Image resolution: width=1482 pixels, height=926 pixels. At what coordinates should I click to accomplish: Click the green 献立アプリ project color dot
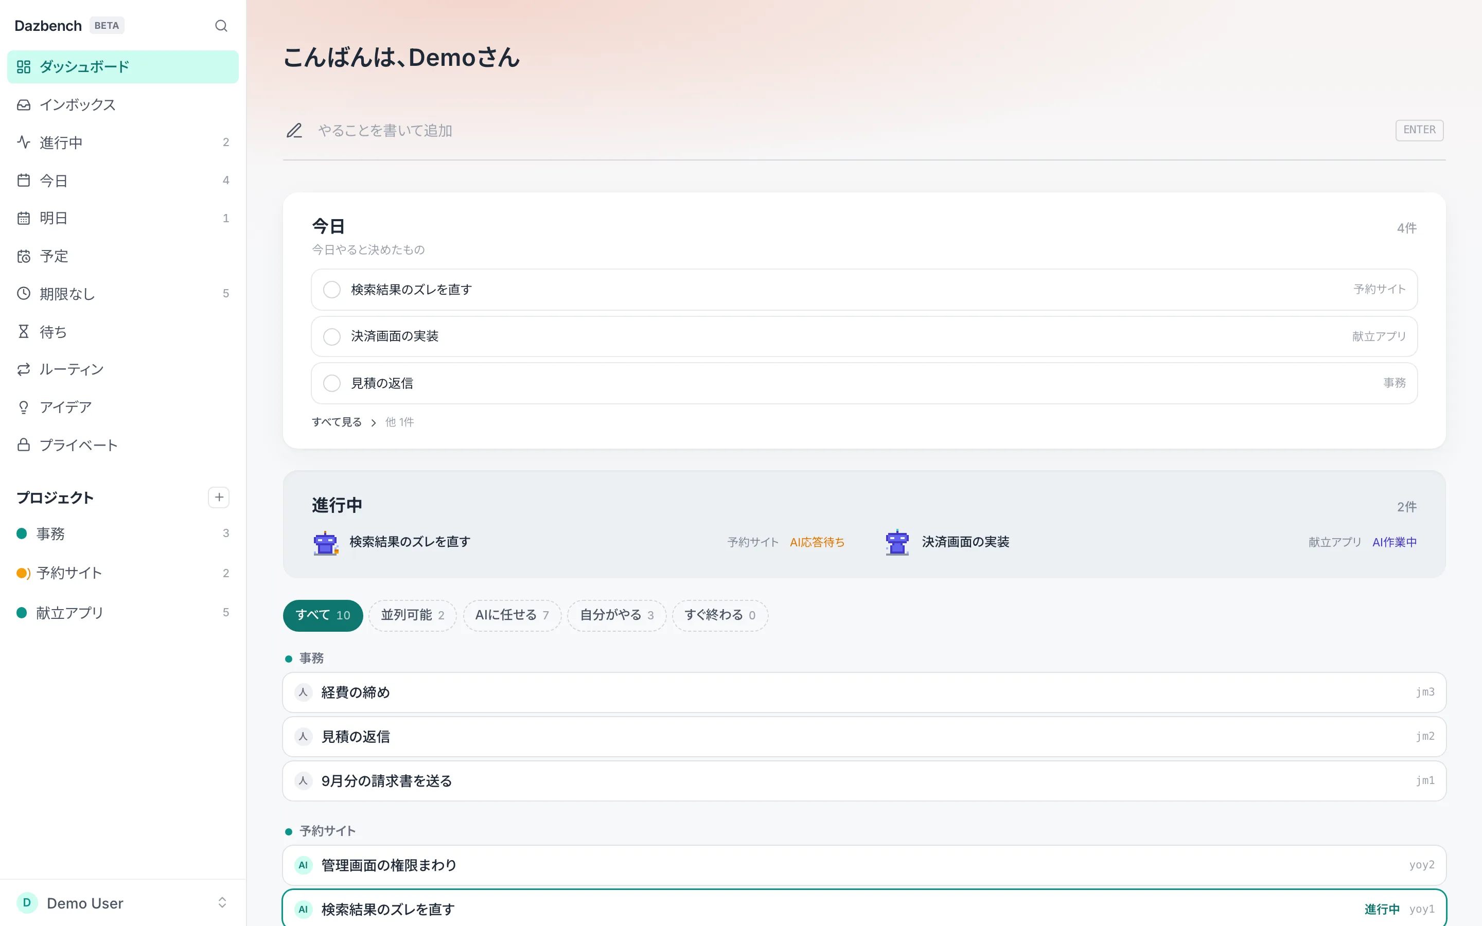tap(22, 612)
